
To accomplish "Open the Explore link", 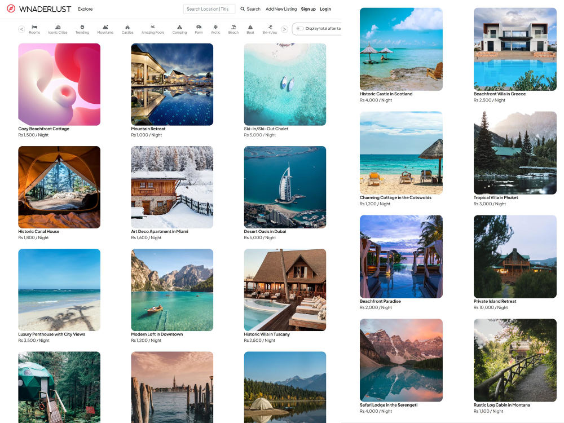I will (85, 9).
